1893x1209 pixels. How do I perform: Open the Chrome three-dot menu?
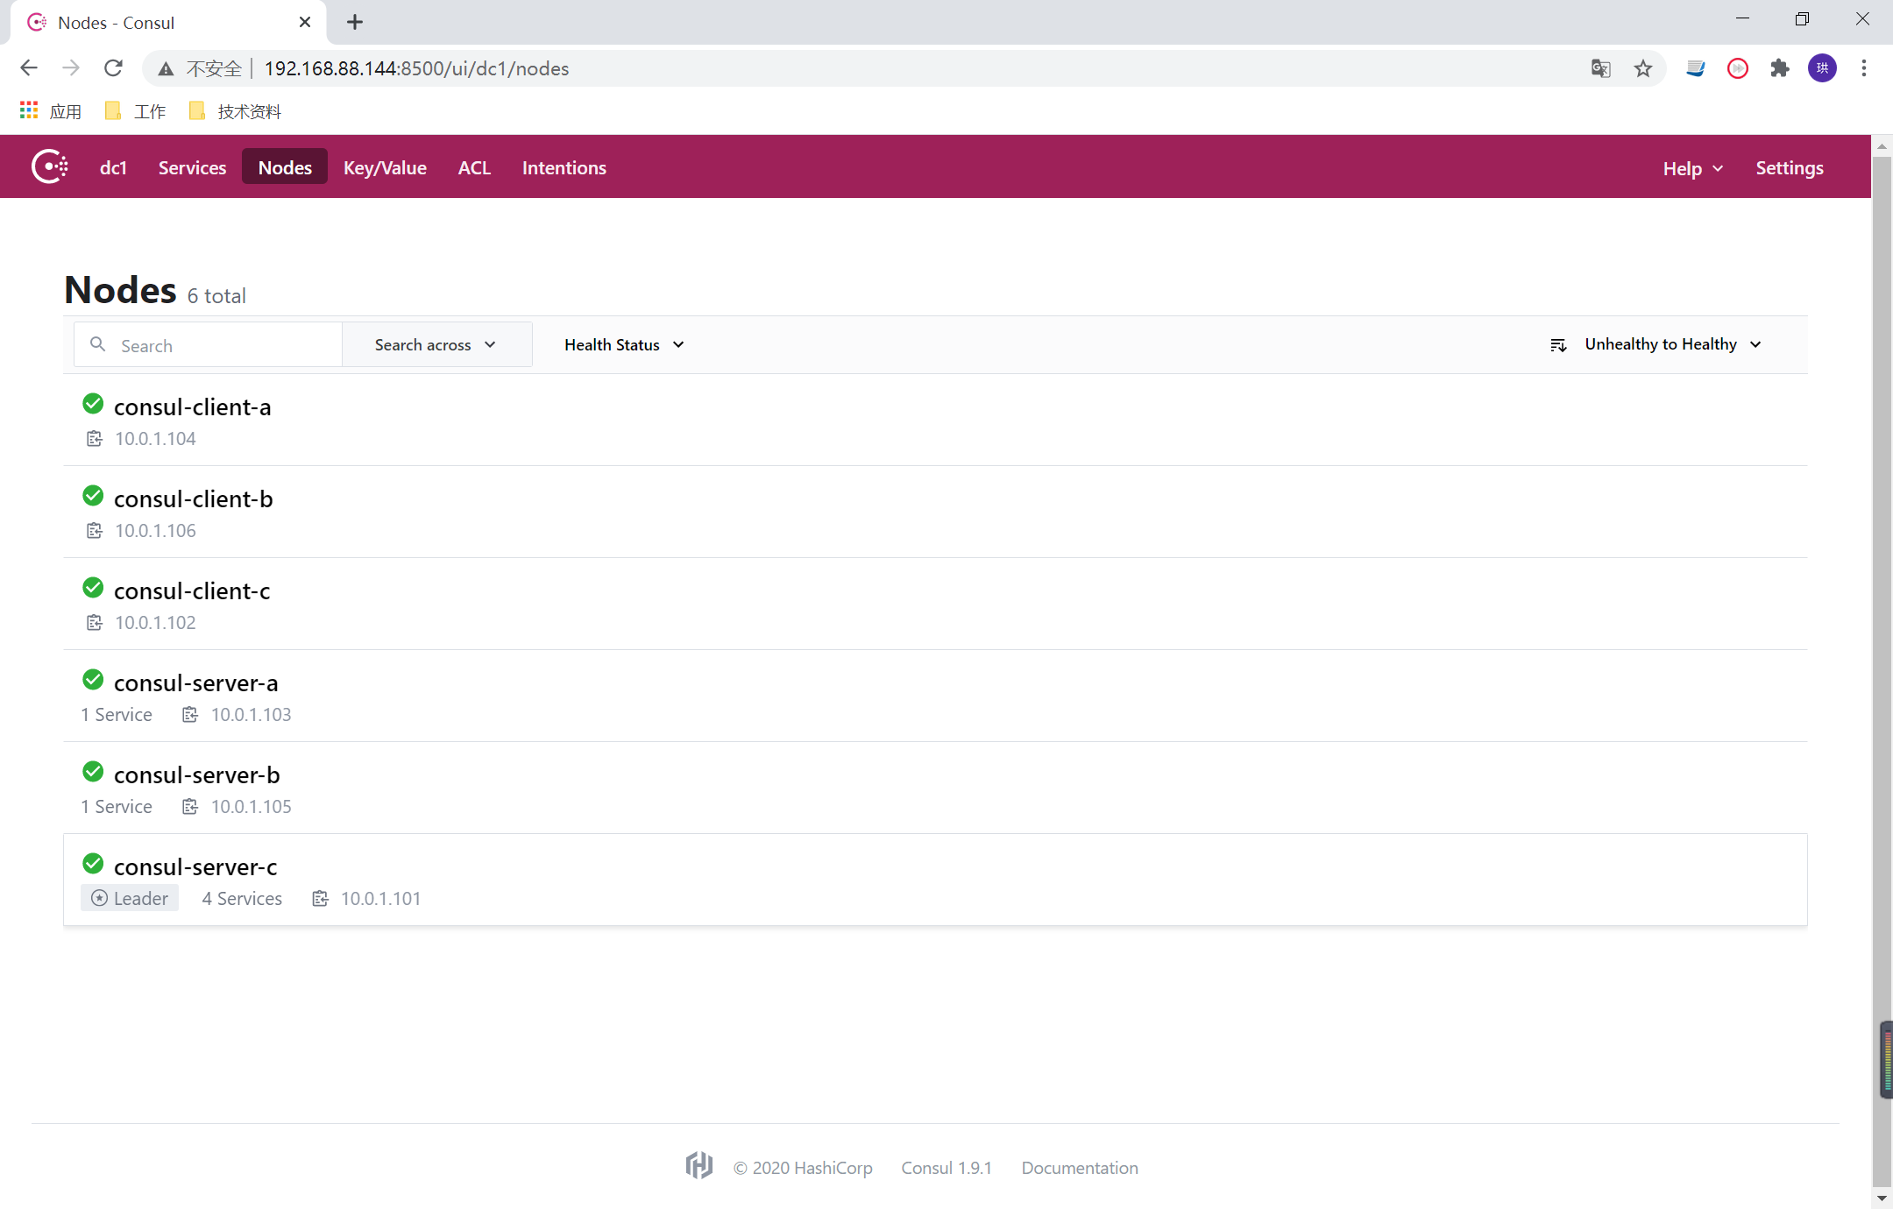1864,68
